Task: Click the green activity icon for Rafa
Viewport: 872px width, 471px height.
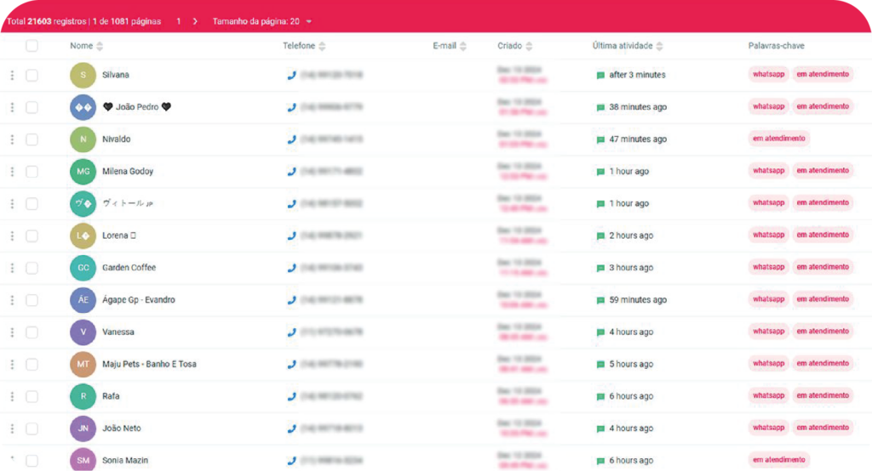Action: tap(600, 396)
